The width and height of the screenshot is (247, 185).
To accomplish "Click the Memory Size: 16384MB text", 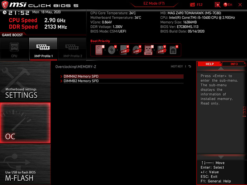I will 178,22.
